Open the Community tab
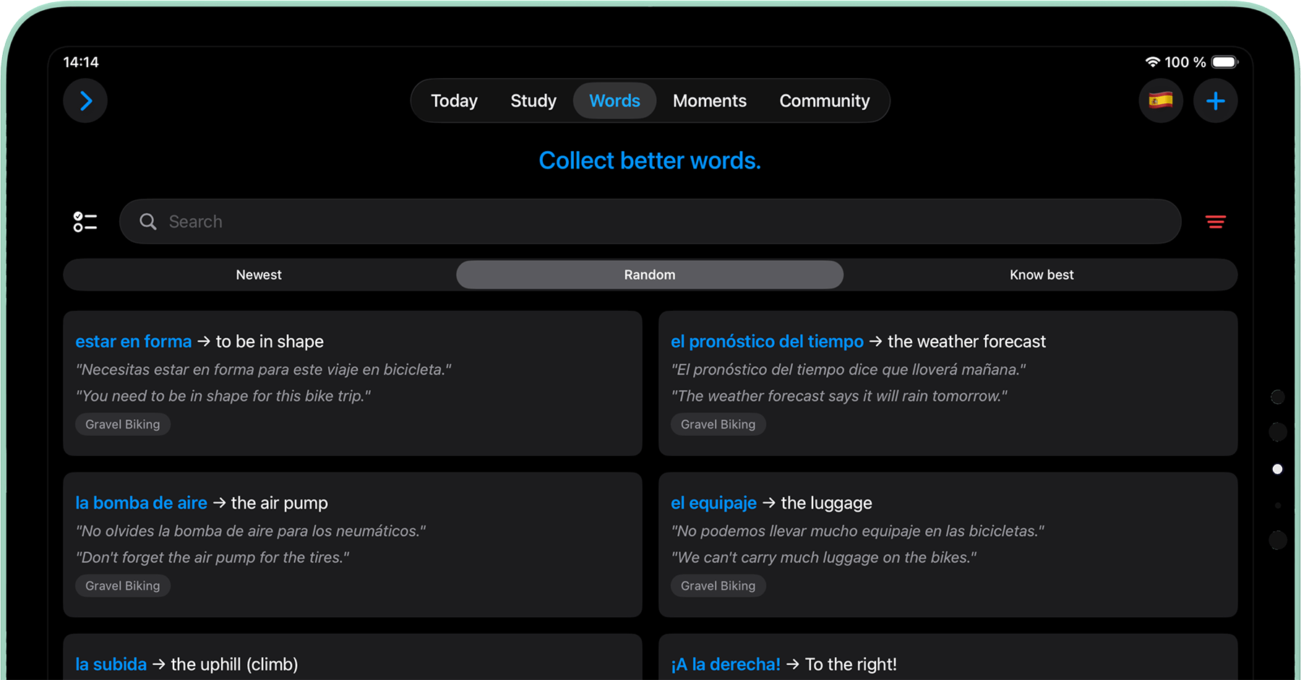The width and height of the screenshot is (1301, 680). coord(824,100)
